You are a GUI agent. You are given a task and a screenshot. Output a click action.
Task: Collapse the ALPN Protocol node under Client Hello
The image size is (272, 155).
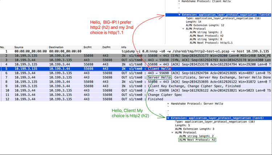click(x=184, y=28)
